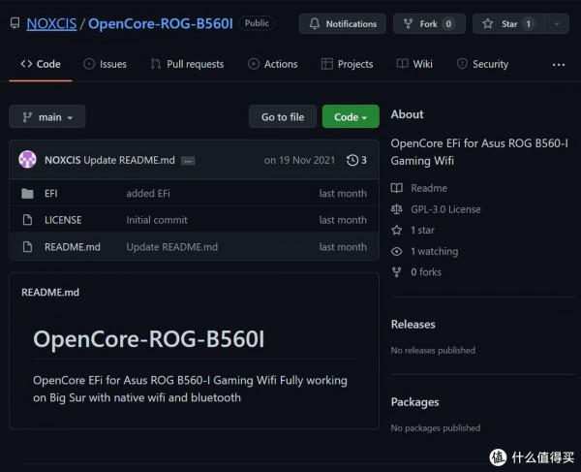Click the commit history clock icon

tap(352, 160)
